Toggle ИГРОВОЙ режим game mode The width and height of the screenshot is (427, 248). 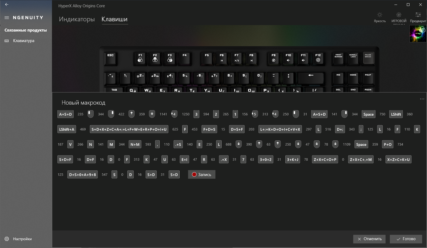(399, 18)
